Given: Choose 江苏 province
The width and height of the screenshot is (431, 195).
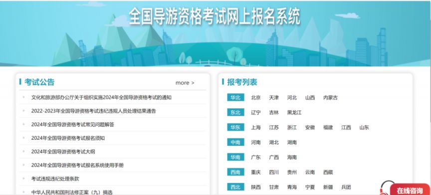Looking at the screenshot, I should point(274,127).
